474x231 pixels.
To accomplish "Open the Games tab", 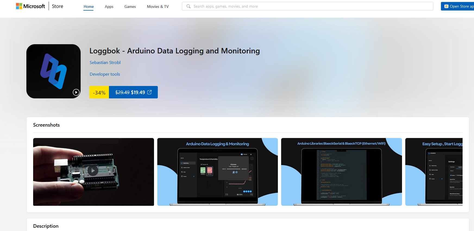I will tap(130, 7).
